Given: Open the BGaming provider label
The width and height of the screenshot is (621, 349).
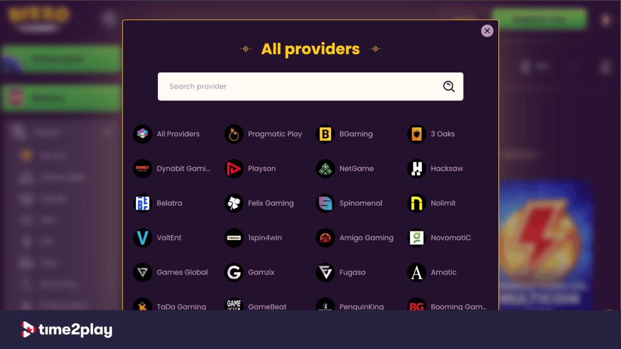Looking at the screenshot, I should [356, 134].
